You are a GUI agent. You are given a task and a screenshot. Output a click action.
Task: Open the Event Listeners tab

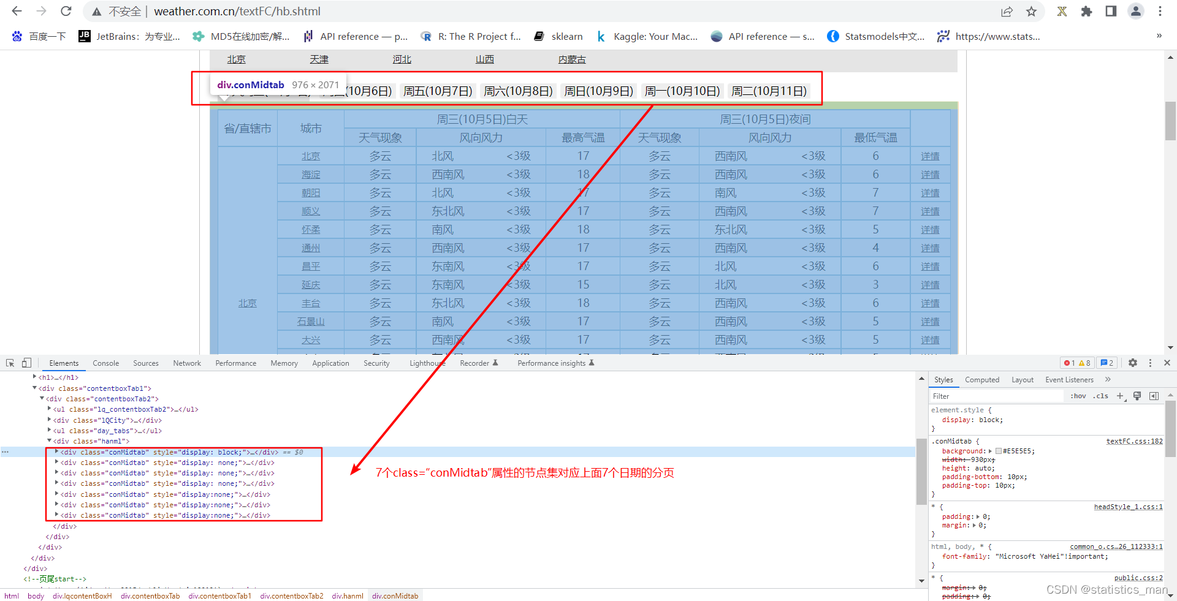click(x=1070, y=380)
